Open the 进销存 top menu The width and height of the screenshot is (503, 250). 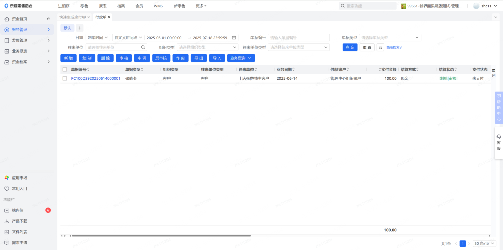(x=64, y=6)
